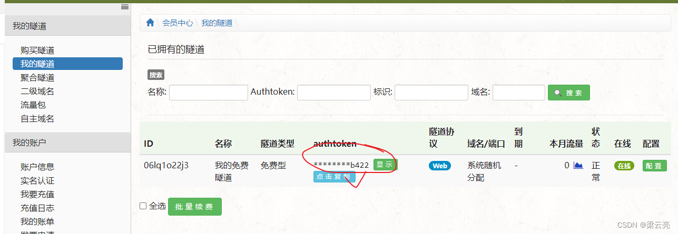678x234 pixels.
Task: Open tunnel settings with 配置 button
Action: click(655, 166)
